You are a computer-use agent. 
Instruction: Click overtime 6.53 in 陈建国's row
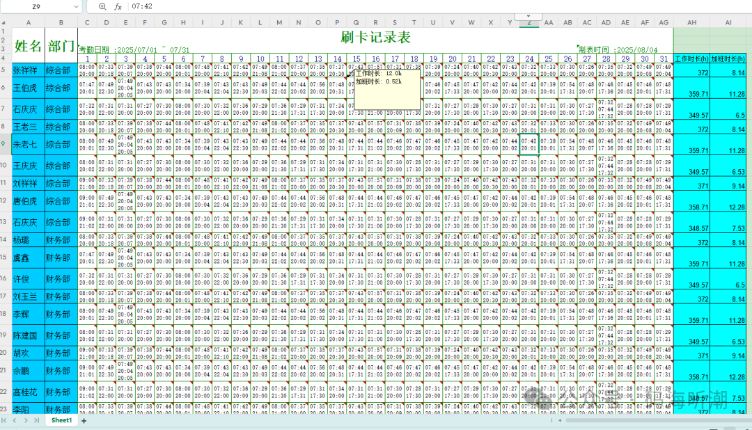click(728, 335)
